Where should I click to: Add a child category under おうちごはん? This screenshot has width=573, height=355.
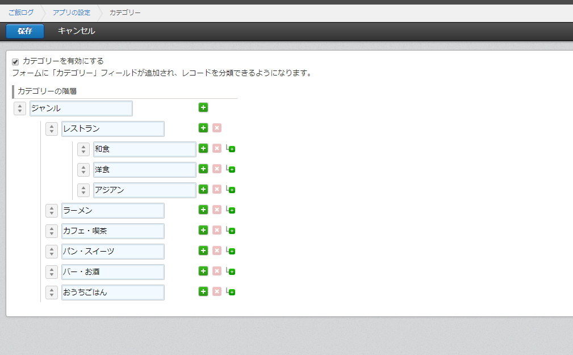(231, 292)
